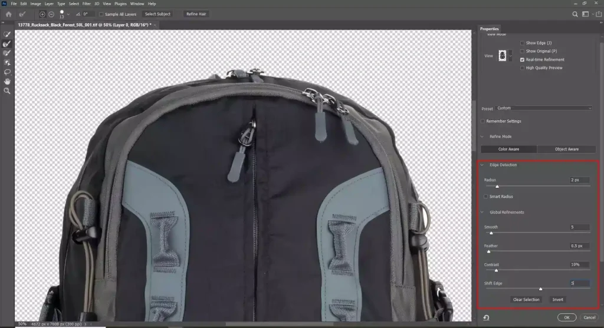Screen dimensions: 604x328
Task: Open the brush size options dropdown
Action: tap(68, 14)
